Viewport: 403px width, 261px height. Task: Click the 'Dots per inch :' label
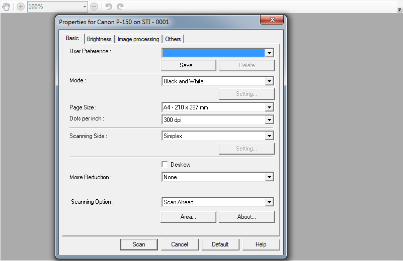[87, 118]
